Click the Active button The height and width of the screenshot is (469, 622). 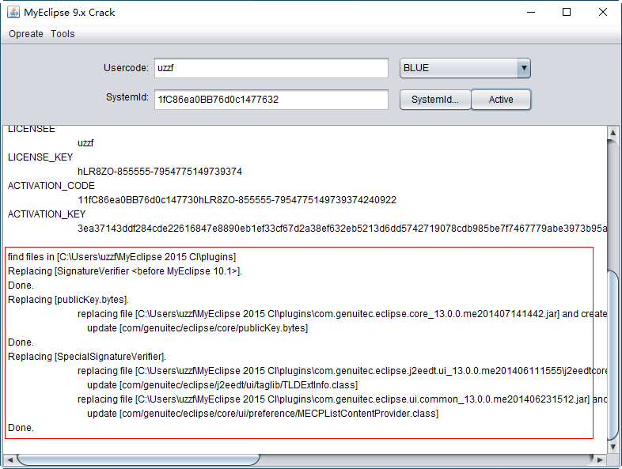[x=500, y=100]
